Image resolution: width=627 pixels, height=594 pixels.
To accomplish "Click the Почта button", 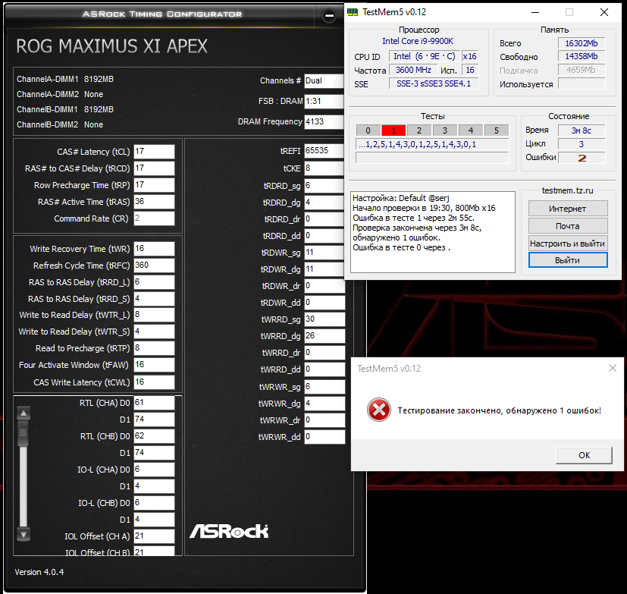I will click(568, 226).
